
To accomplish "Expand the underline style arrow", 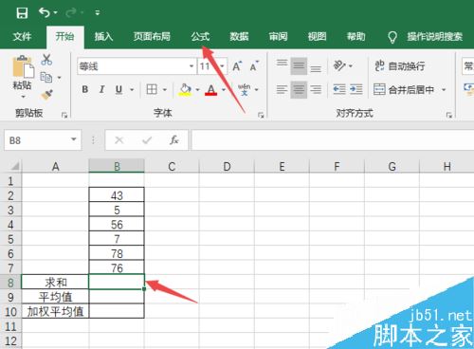I will pos(132,90).
